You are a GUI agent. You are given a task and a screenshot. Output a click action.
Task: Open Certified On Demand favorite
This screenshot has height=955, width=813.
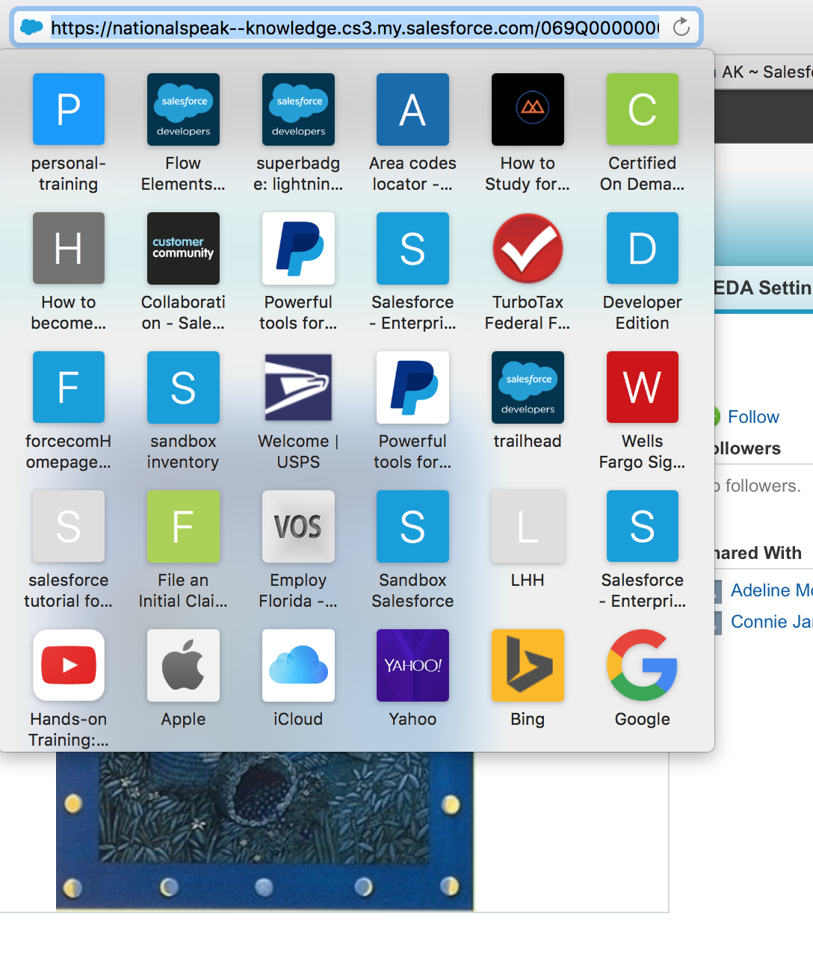click(643, 109)
